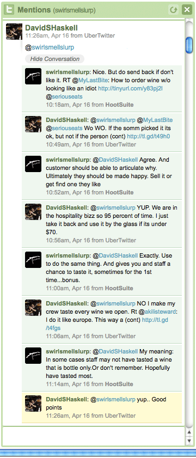This screenshot has width=196, height=458.
Task: Click DavidSHaskell avatar on 11:26am highlighted tweet
Action: tap(33, 404)
